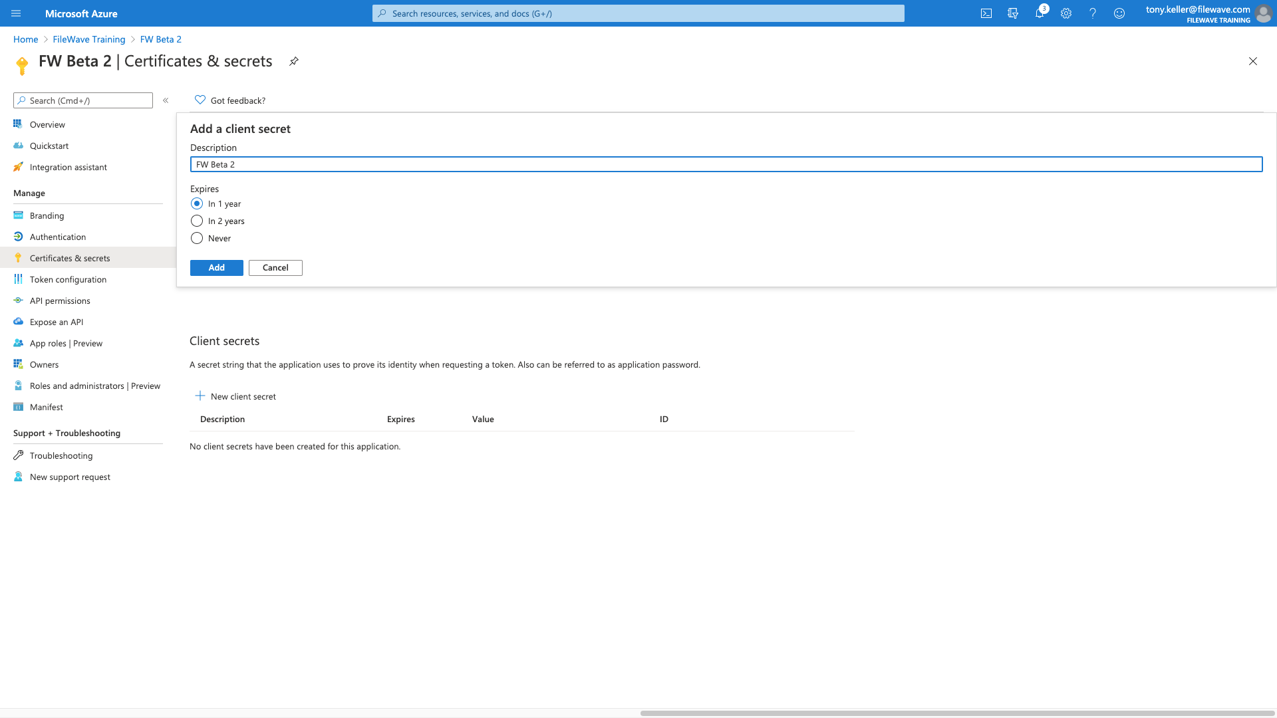This screenshot has width=1277, height=718.
Task: Click the Authentication section icon
Action: 19,237
